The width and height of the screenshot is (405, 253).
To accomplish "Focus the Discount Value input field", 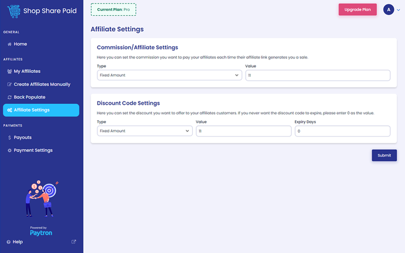I will [x=244, y=131].
